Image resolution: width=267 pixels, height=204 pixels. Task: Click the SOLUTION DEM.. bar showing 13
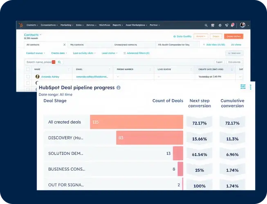178,153
